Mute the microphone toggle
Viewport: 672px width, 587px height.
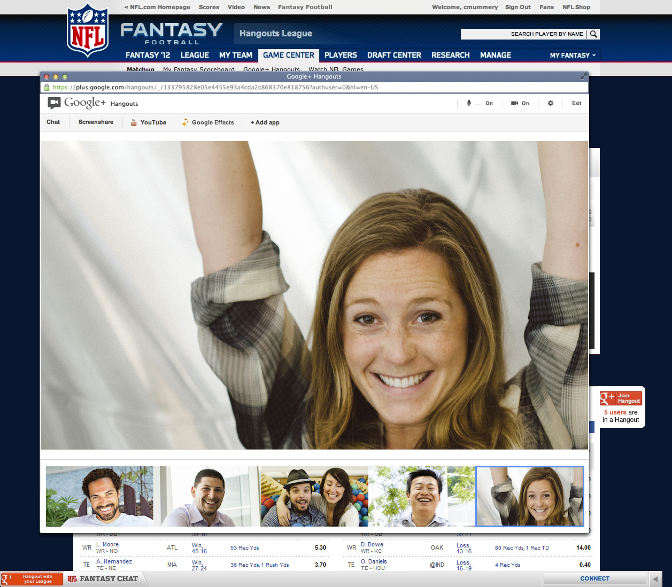point(480,103)
